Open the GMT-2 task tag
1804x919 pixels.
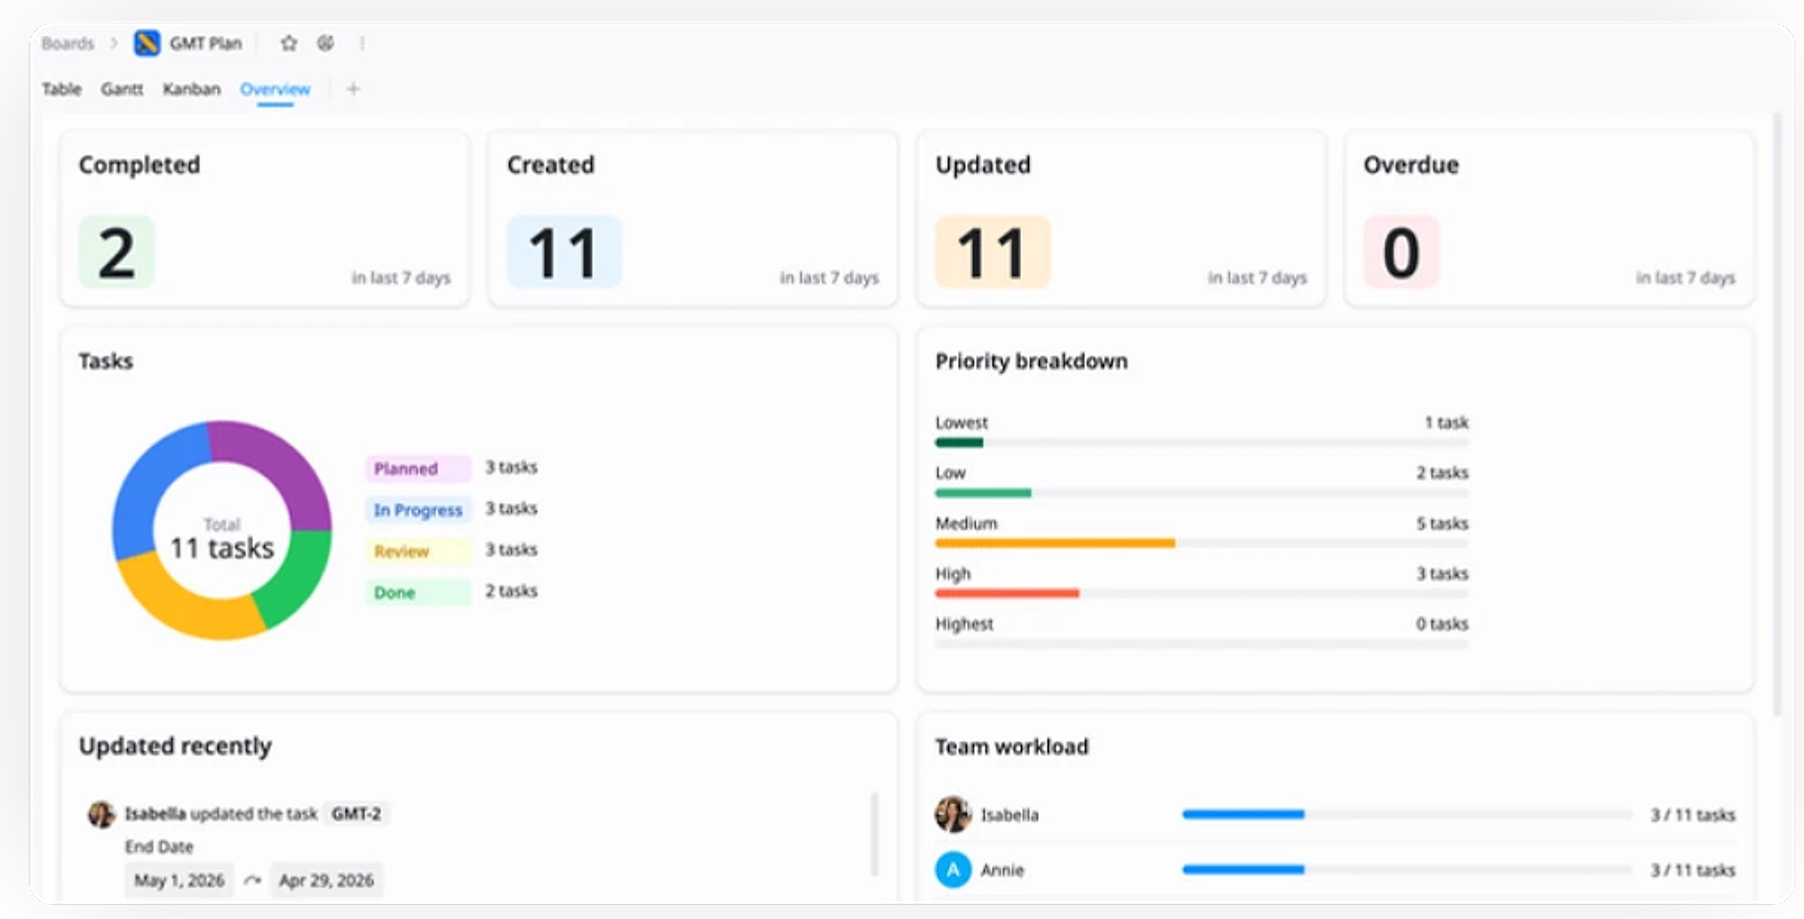coord(356,813)
